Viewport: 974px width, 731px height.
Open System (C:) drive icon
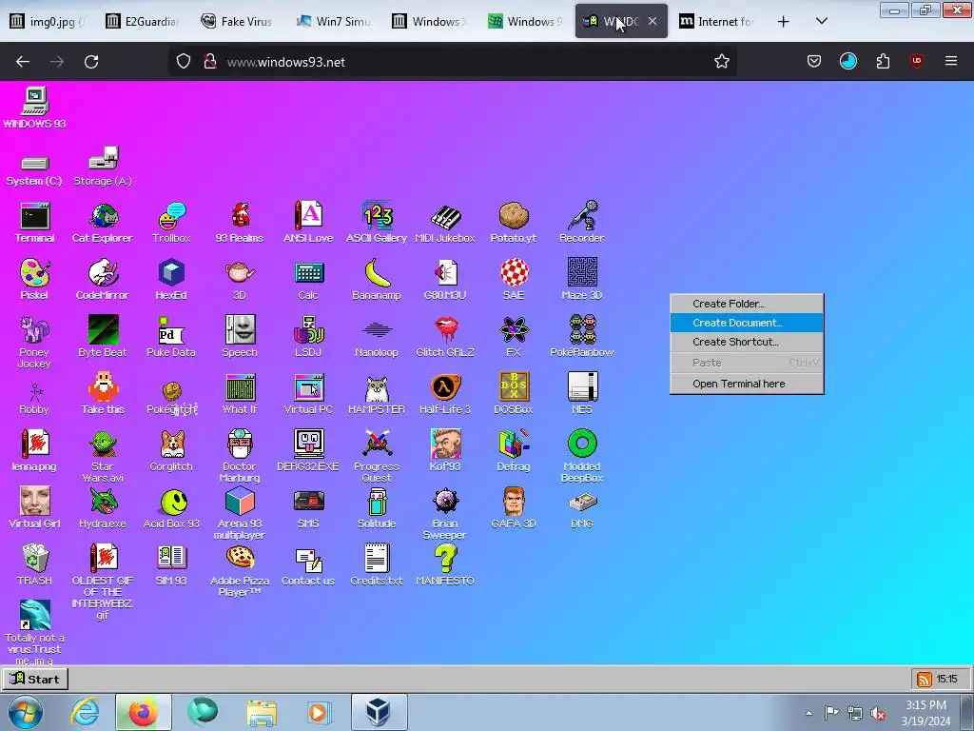click(x=34, y=169)
